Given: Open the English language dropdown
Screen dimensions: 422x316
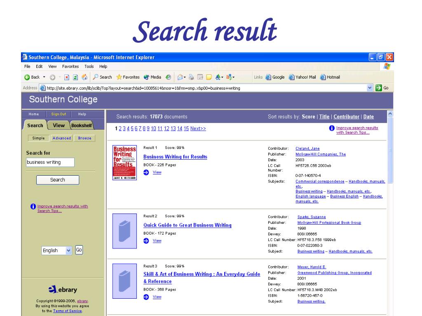Looking at the screenshot, I should coord(56,251).
